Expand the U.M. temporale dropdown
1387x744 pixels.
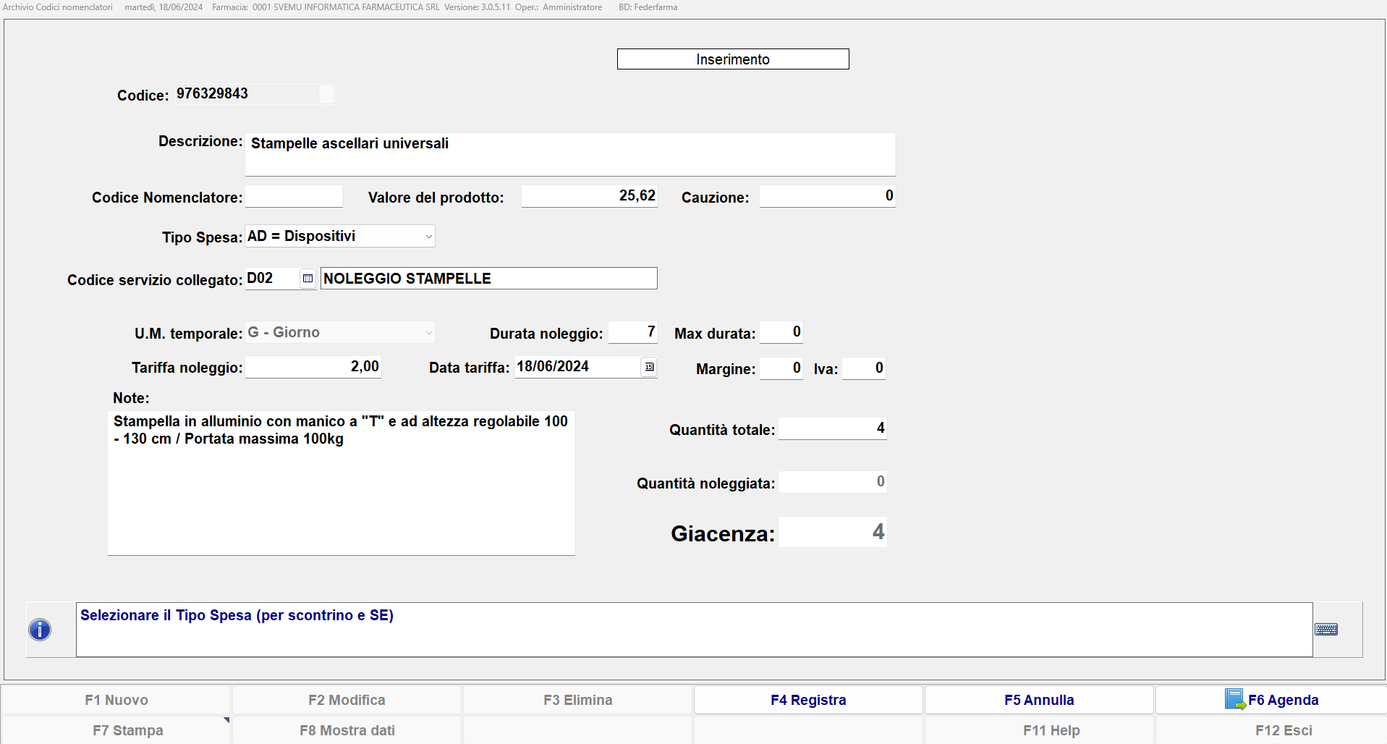[428, 333]
